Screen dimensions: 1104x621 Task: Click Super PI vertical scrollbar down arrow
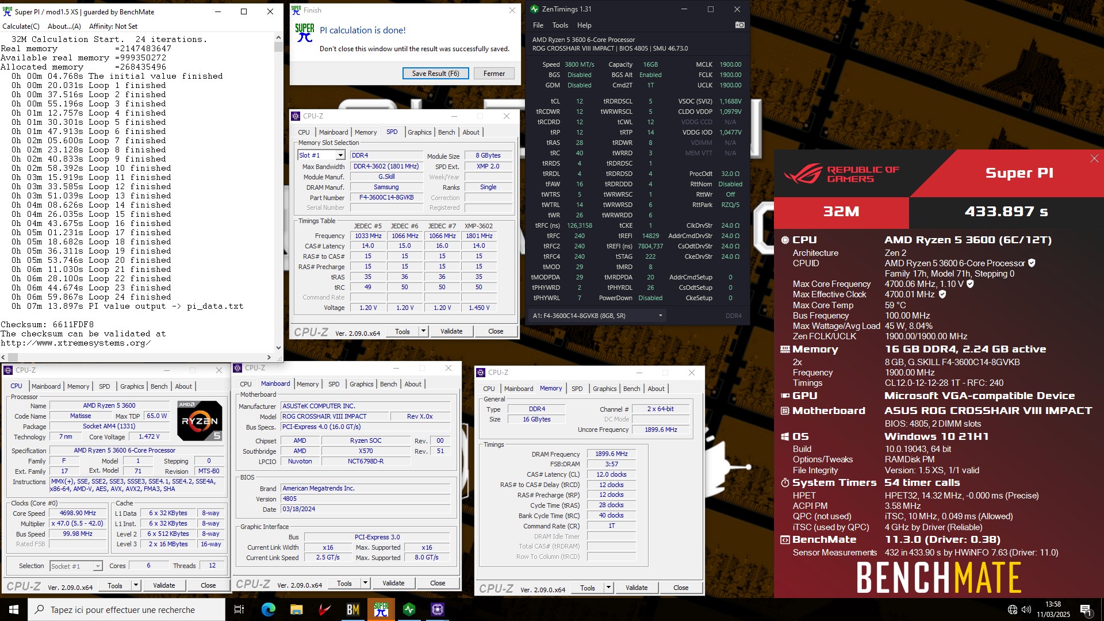pyautogui.click(x=278, y=347)
